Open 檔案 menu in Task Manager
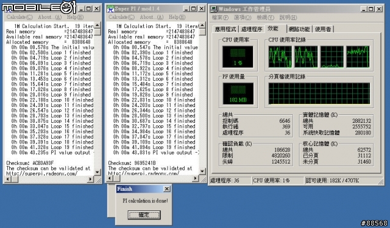Screen dimensions: 390x228 pos(220,18)
